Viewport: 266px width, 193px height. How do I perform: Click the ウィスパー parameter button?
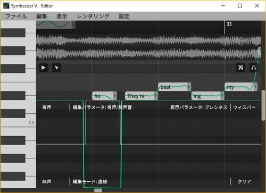pos(244,107)
